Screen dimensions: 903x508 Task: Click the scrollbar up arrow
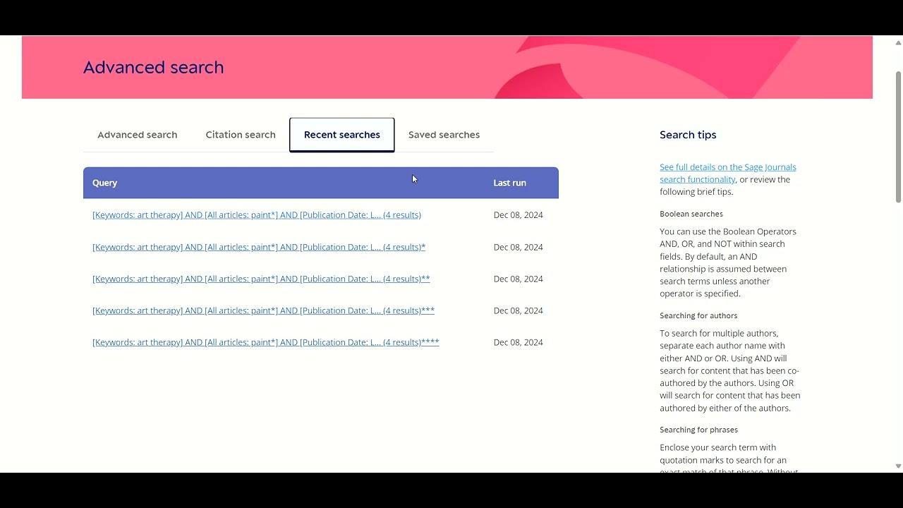[x=898, y=42]
